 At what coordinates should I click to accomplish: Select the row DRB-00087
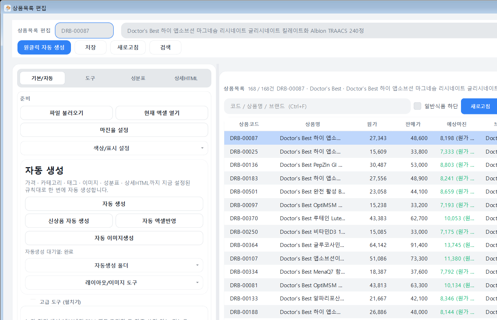[x=360, y=138]
